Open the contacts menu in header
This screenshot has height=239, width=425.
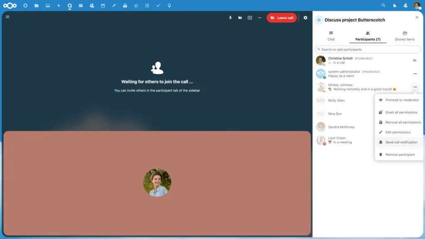tap(405, 5)
